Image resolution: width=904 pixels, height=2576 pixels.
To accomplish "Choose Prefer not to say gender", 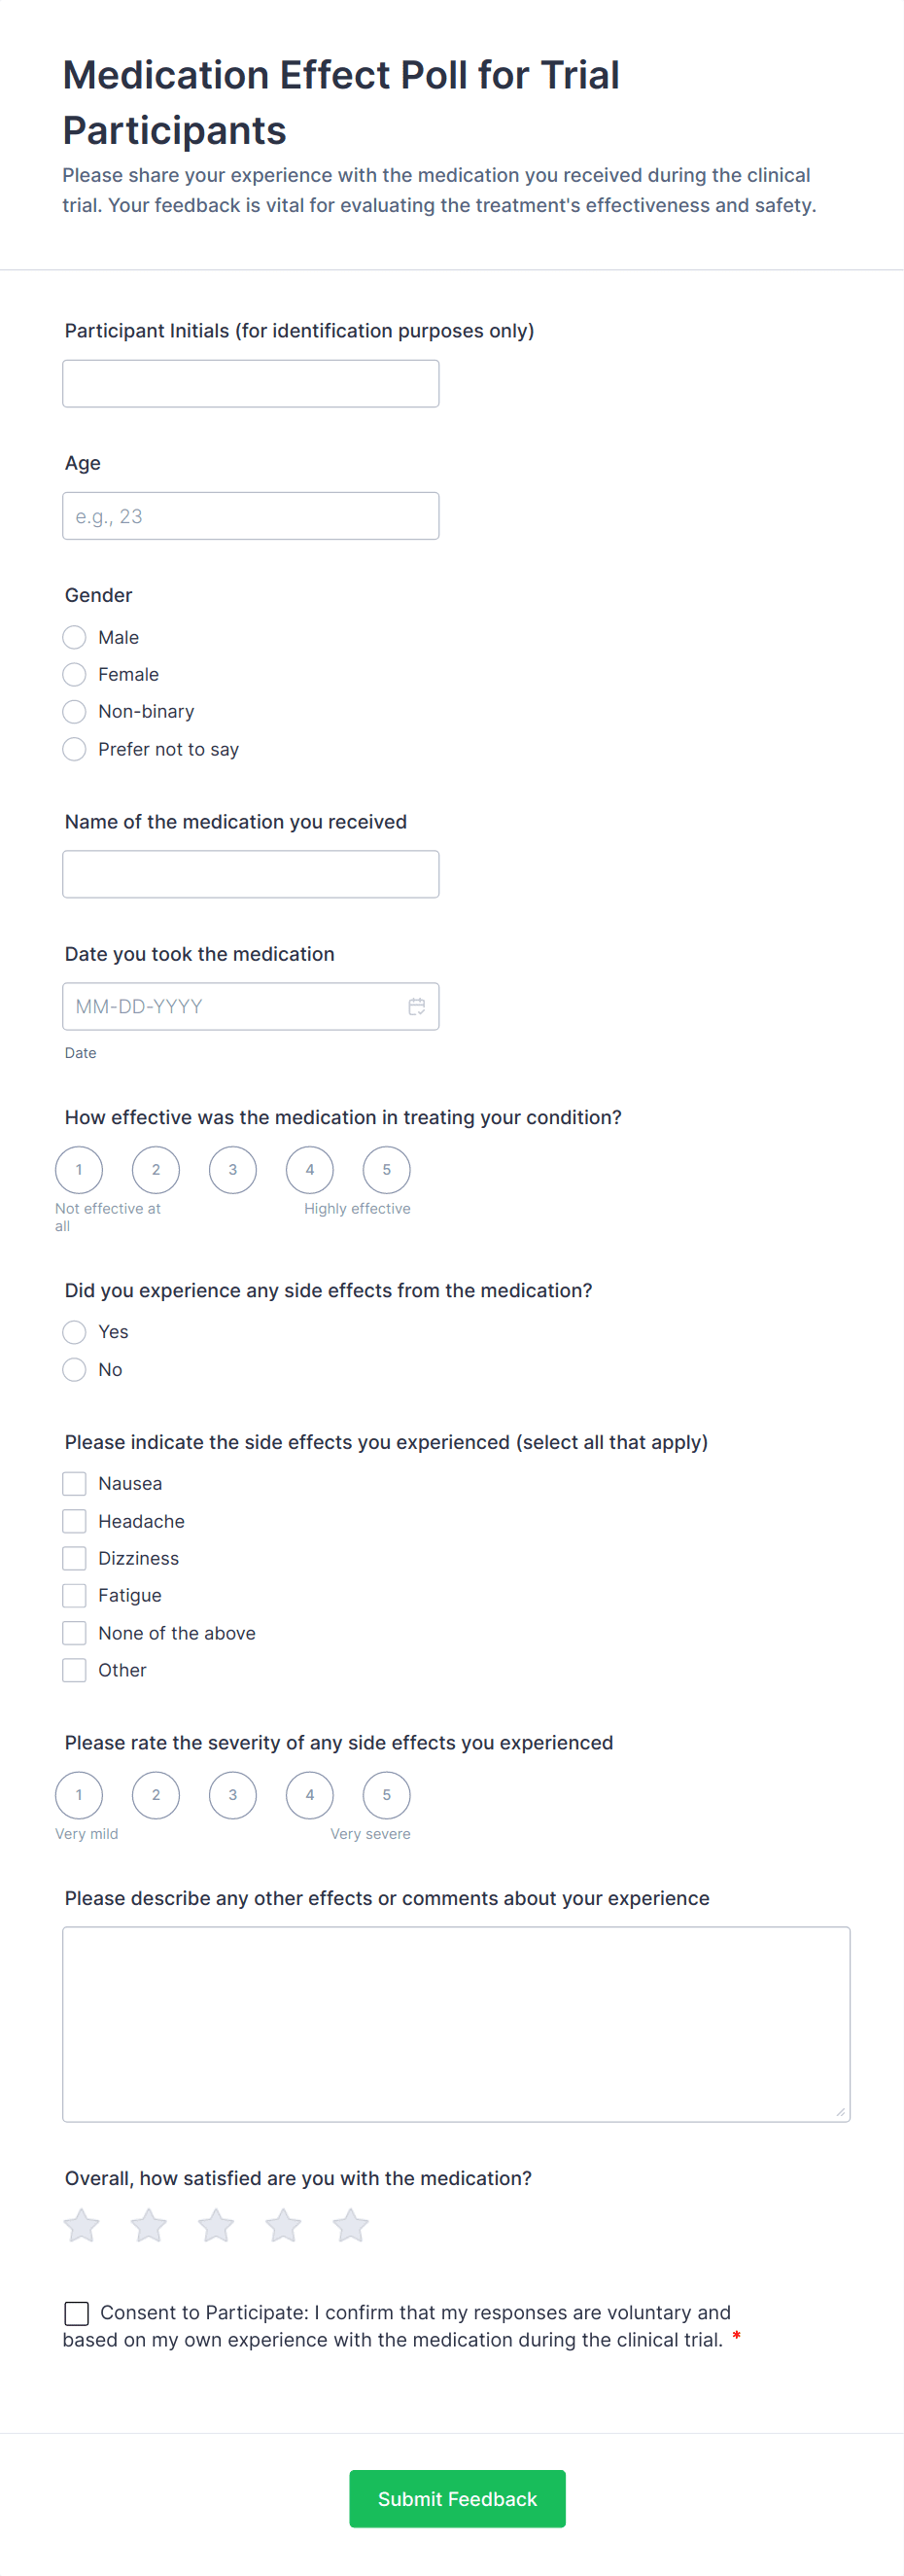I will pyautogui.click(x=74, y=749).
